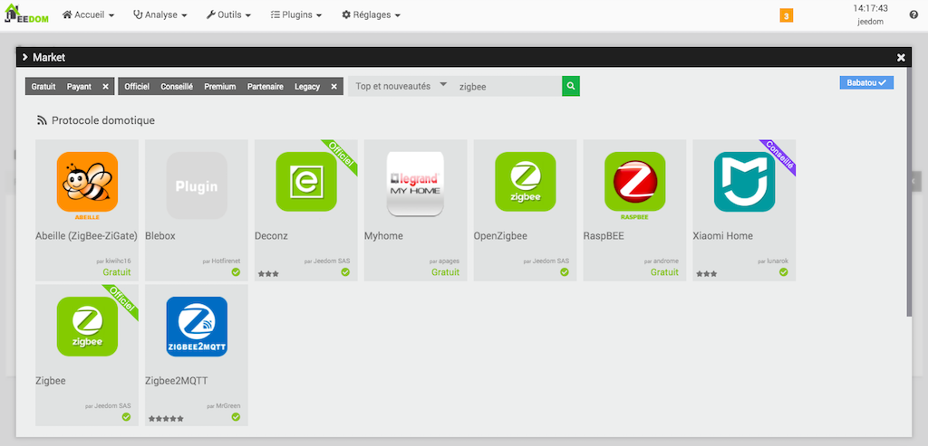Viewport: 928px width, 446px height.
Task: Expand the Analyse menu
Action: [x=160, y=14]
